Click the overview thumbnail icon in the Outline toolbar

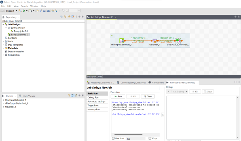(76, 96)
